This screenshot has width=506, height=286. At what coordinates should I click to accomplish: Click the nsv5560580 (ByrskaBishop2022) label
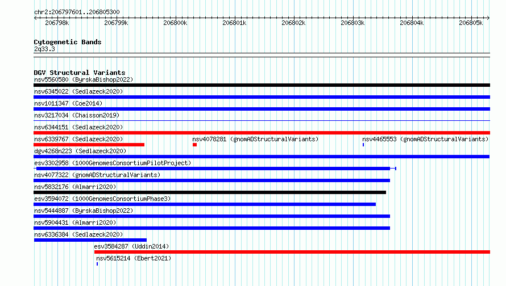[84, 79]
